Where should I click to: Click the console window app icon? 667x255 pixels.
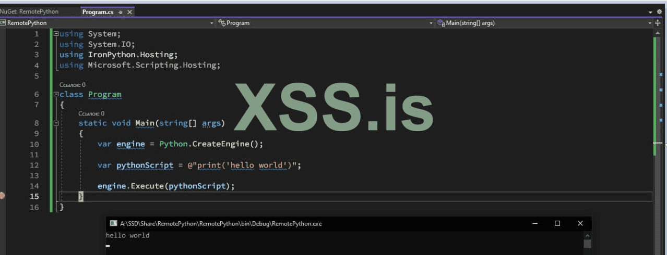(x=113, y=224)
